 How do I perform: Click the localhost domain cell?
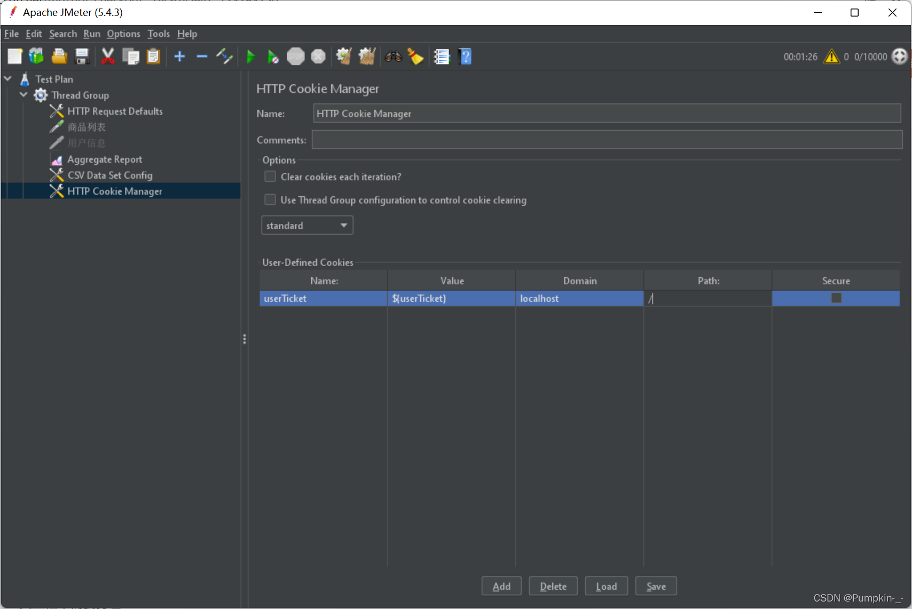579,298
